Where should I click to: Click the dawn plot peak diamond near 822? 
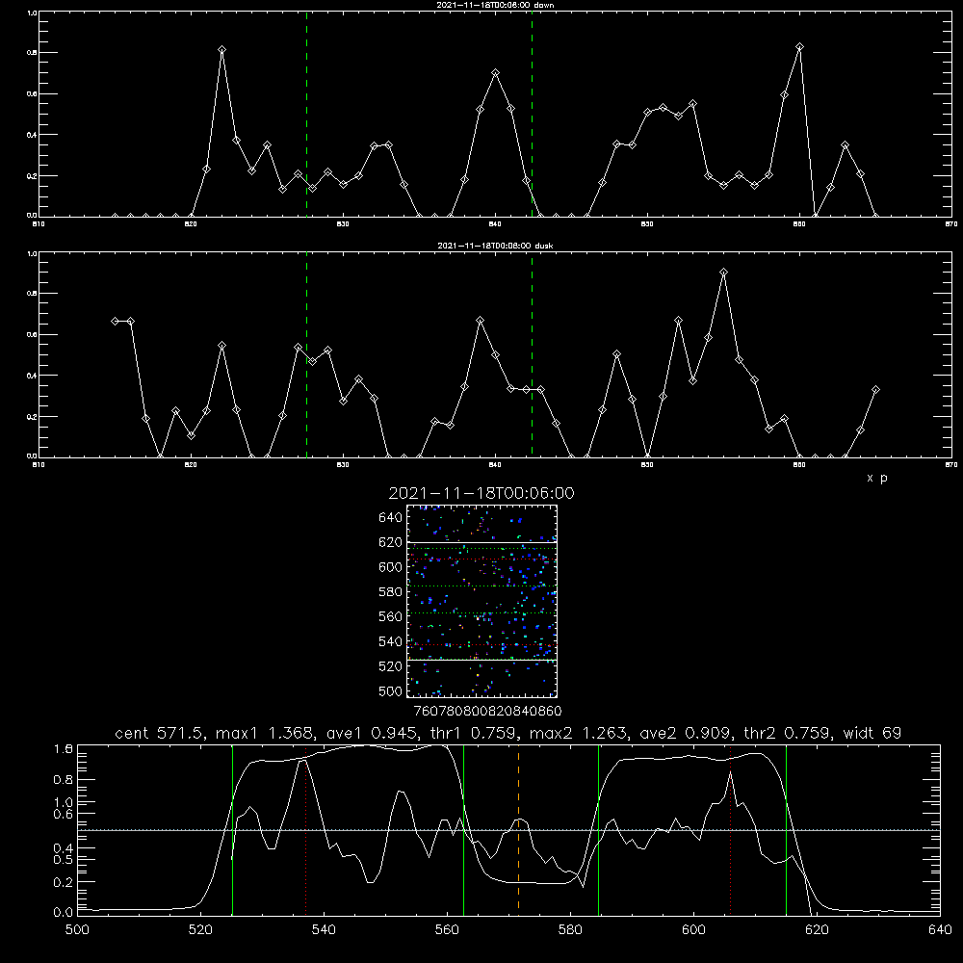pos(221,49)
